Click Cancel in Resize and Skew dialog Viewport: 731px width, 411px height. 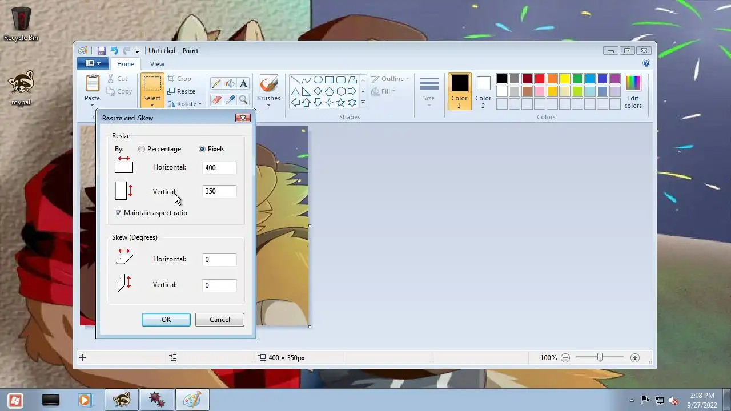click(220, 320)
